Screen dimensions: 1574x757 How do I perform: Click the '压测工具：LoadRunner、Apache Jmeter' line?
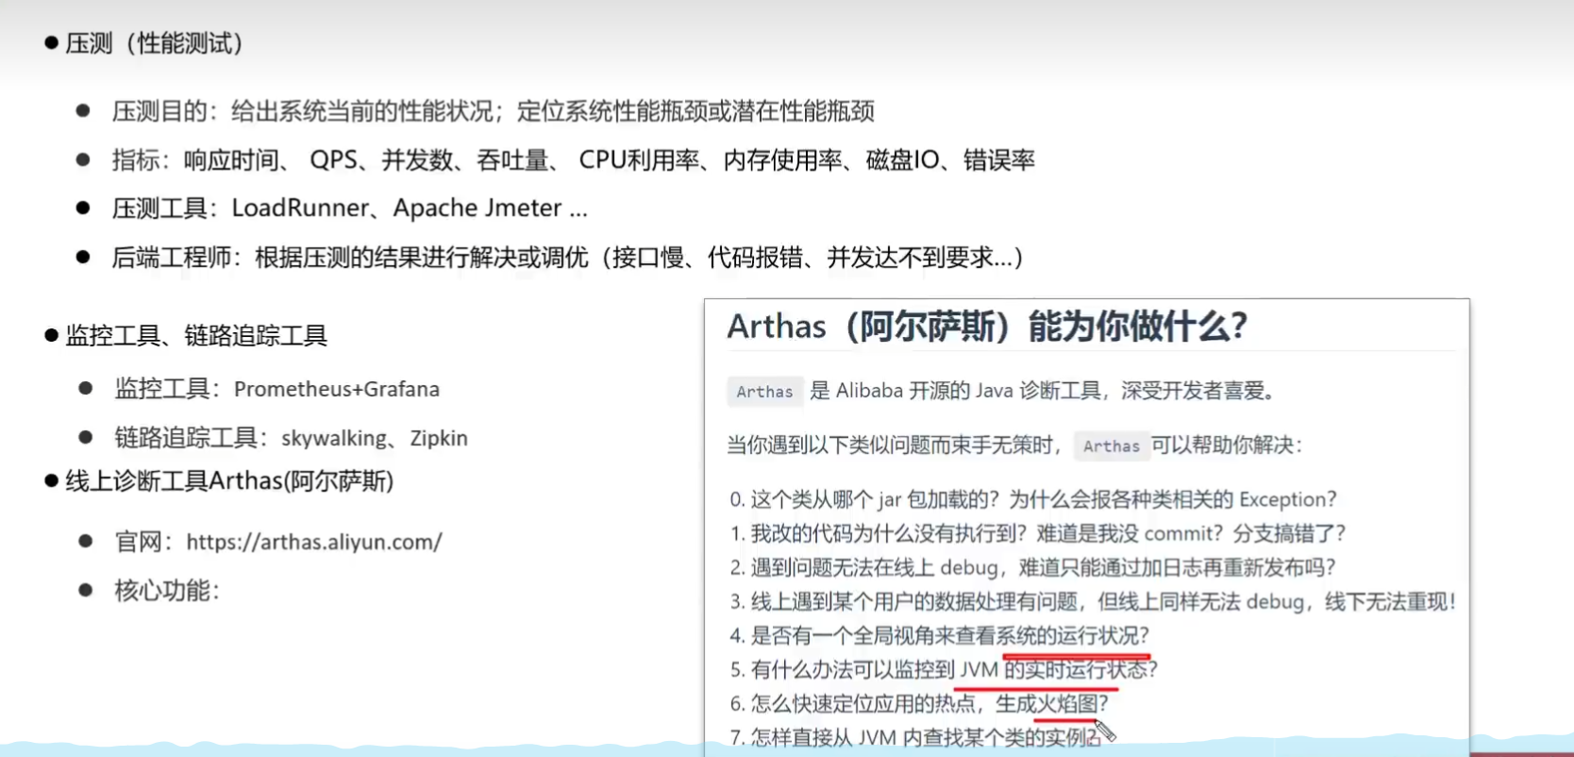(349, 209)
